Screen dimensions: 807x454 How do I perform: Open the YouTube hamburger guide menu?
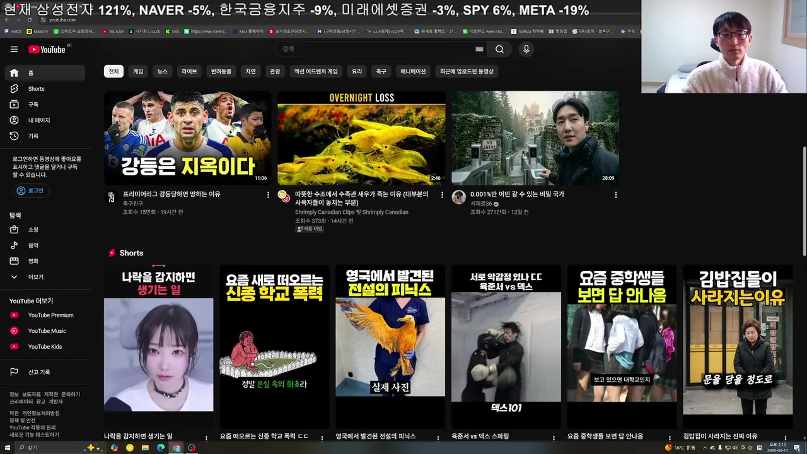[x=14, y=49]
